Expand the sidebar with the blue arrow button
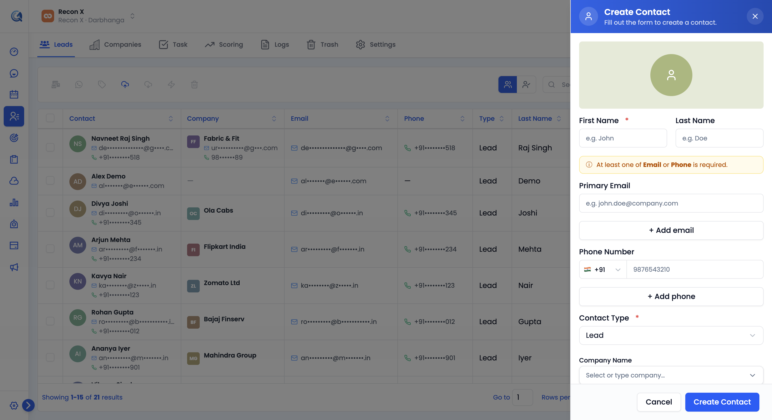The image size is (772, 420). (x=28, y=405)
